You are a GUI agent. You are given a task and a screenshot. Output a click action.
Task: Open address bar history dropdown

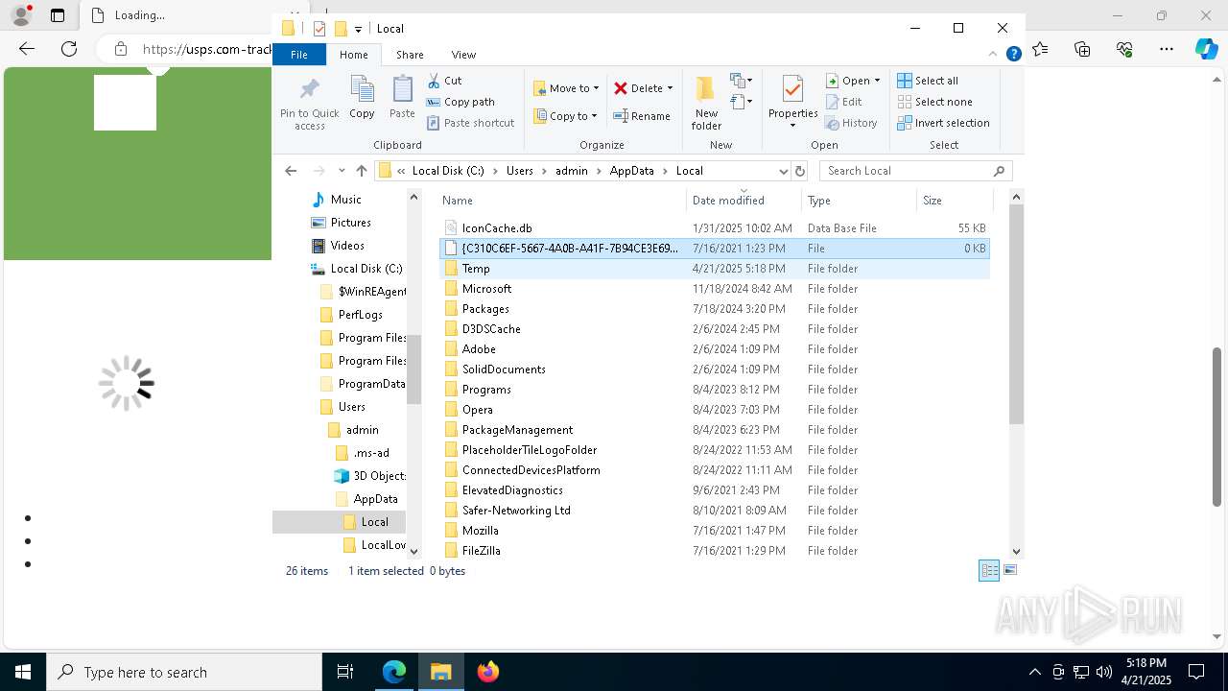point(784,171)
